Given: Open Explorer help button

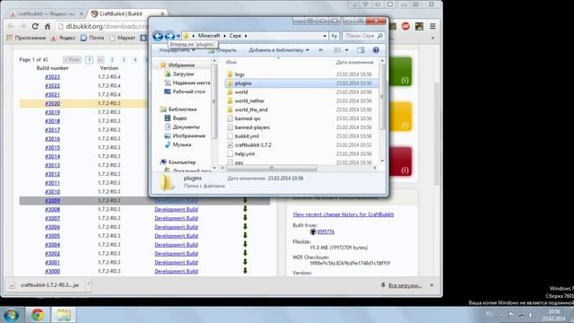Looking at the screenshot, I should 376,50.
